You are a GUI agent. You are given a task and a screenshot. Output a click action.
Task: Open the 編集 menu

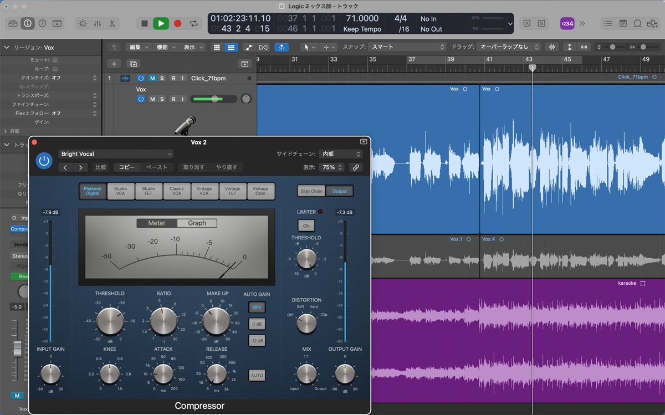click(139, 47)
